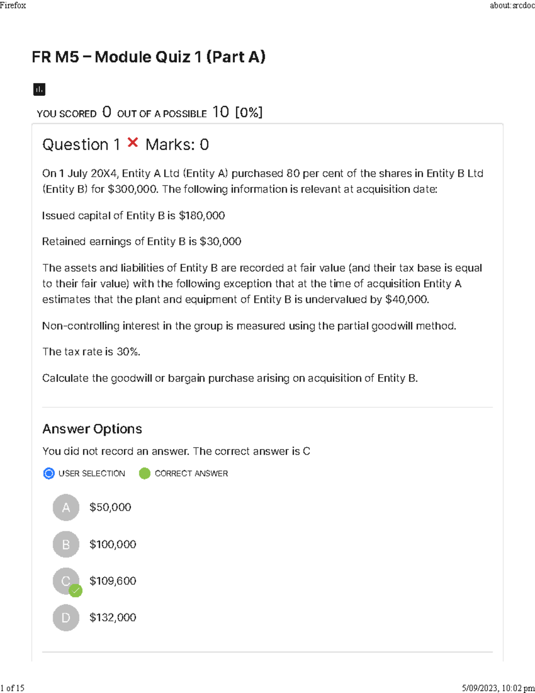Click the Answer Options heading
Viewport: 535px width, 693px height.
pos(92,429)
